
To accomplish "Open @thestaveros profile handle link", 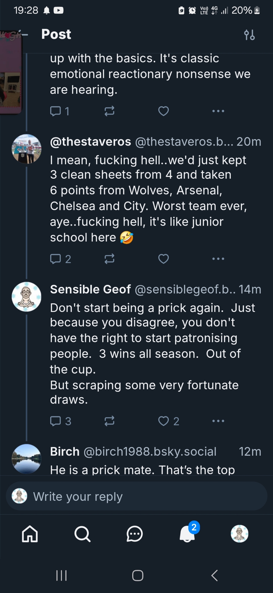I will point(183,142).
